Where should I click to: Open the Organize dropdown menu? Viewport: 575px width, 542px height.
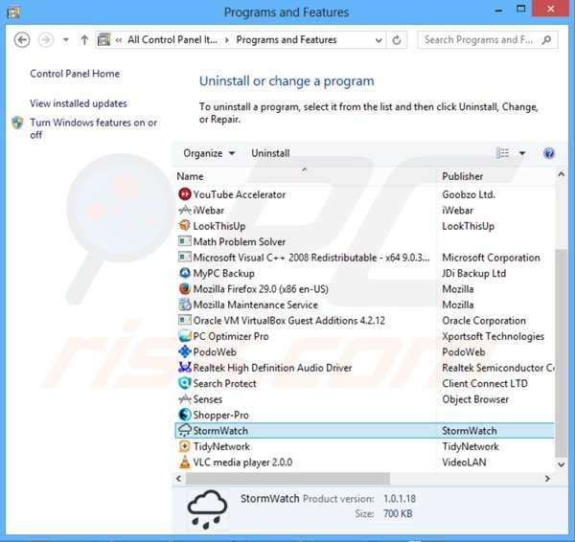209,153
